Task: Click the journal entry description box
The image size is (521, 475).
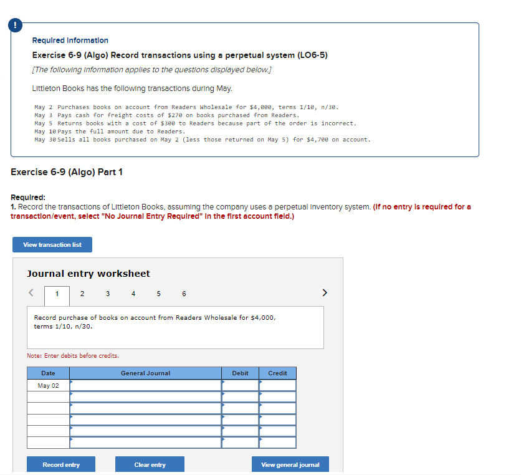Action: coord(175,327)
